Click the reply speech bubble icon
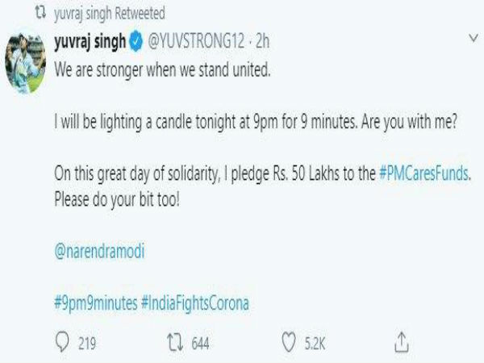 point(62,342)
